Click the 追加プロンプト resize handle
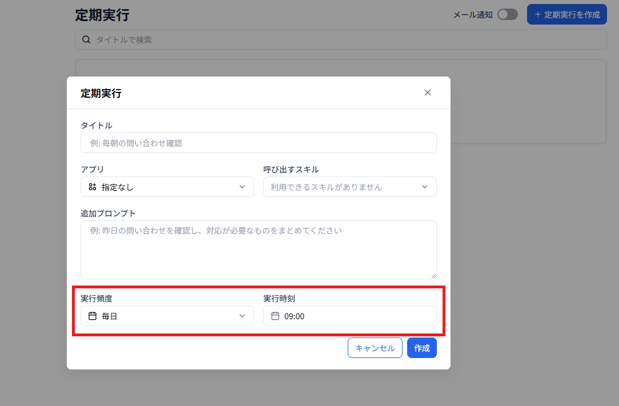Viewport: 619px width, 406px height. pyautogui.click(x=433, y=276)
